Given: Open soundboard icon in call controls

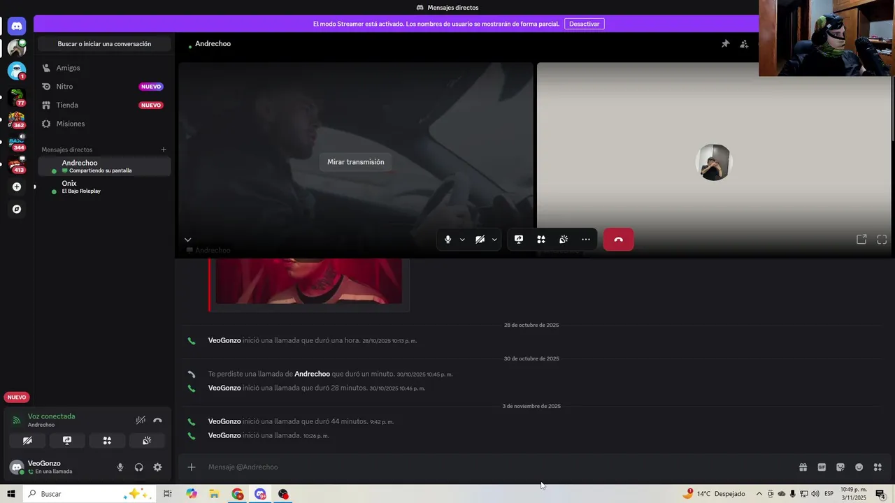Looking at the screenshot, I should pyautogui.click(x=564, y=239).
